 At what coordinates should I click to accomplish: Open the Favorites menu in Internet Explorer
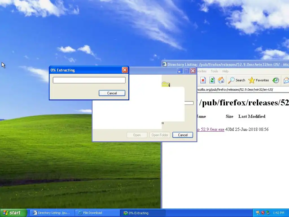[202, 71]
